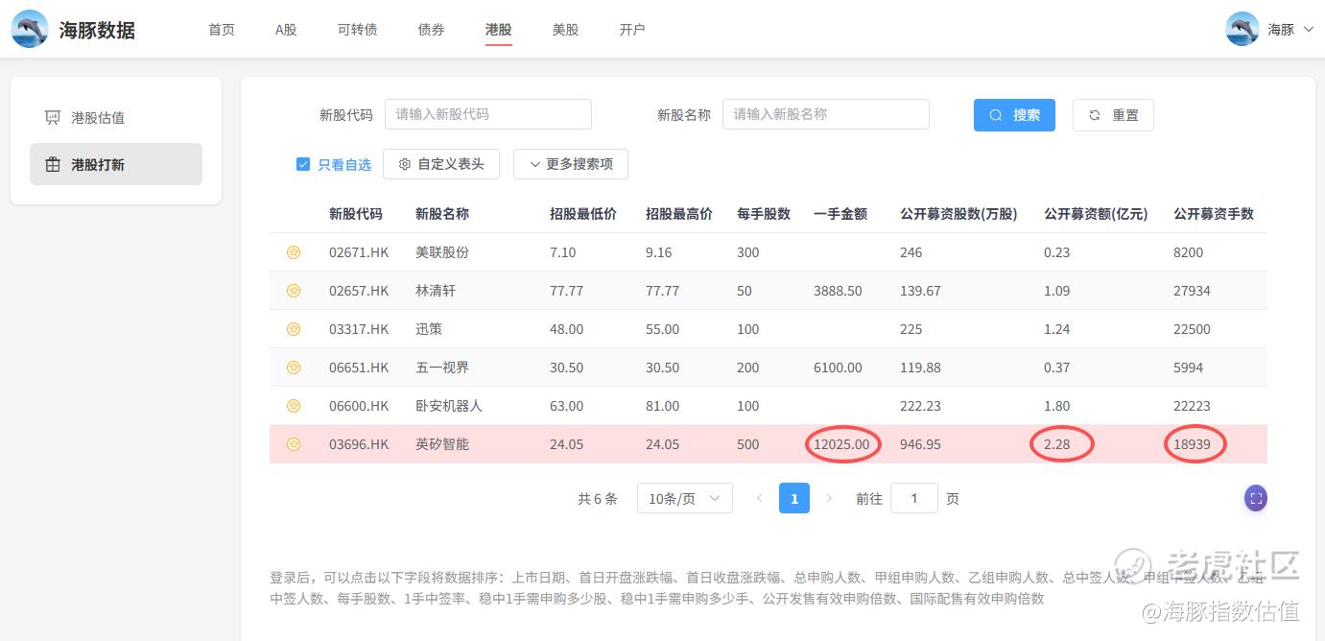Click 一手金额 value 12025.00
The image size is (1325, 641).
pos(841,444)
